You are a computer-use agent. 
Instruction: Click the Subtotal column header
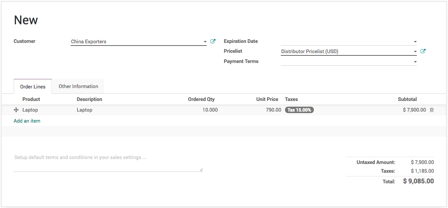pyautogui.click(x=407, y=99)
